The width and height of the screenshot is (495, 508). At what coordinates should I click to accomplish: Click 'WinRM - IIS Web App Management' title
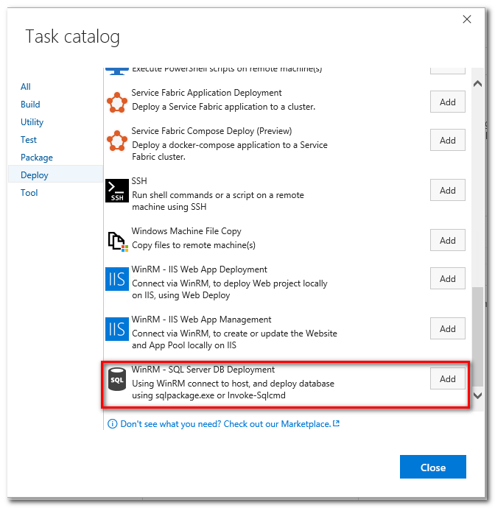pos(201,320)
